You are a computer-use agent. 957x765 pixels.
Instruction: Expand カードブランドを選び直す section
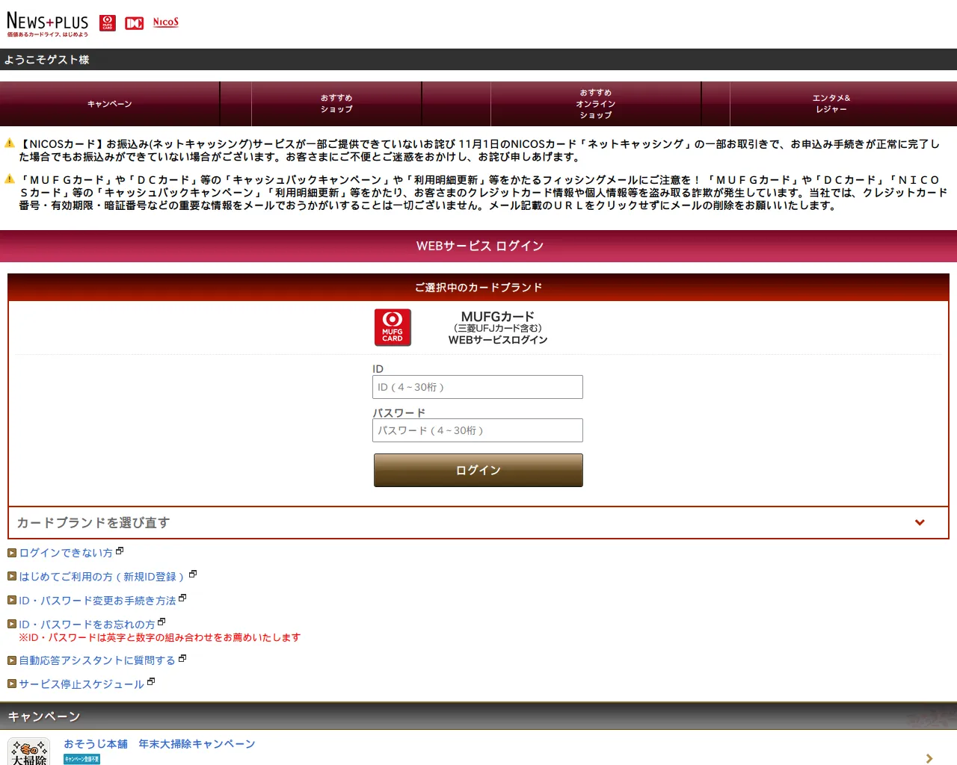point(478,523)
